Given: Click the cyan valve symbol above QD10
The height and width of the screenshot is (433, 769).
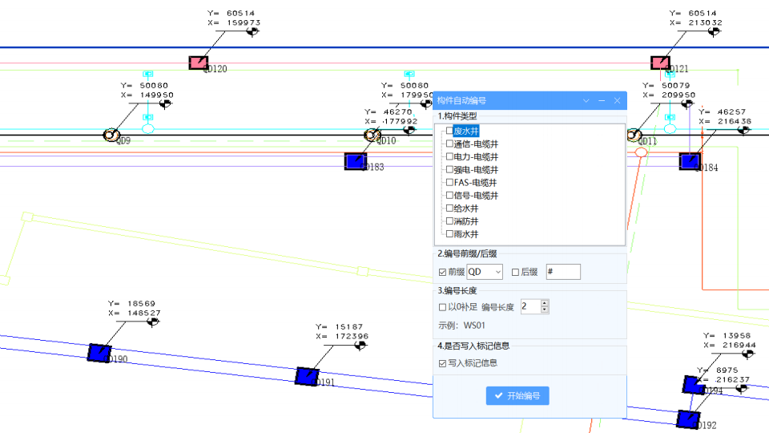Looking at the screenshot, I should pyautogui.click(x=409, y=74).
